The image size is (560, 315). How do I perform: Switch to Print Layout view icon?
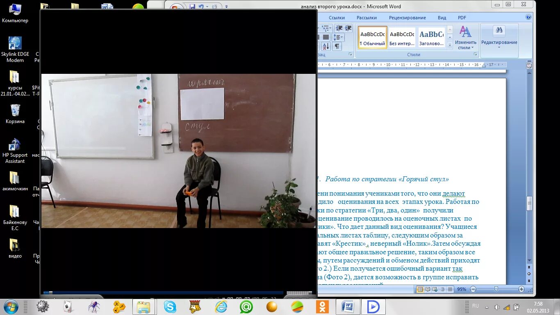(x=420, y=289)
